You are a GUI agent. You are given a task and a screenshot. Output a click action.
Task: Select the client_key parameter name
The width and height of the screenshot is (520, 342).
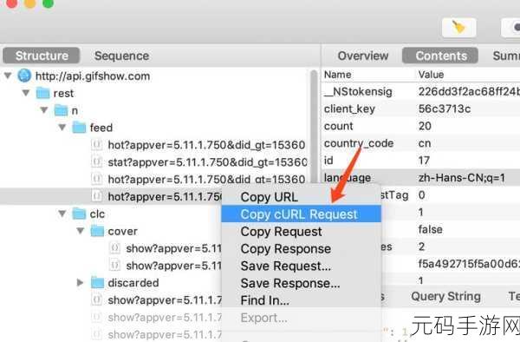(349, 109)
